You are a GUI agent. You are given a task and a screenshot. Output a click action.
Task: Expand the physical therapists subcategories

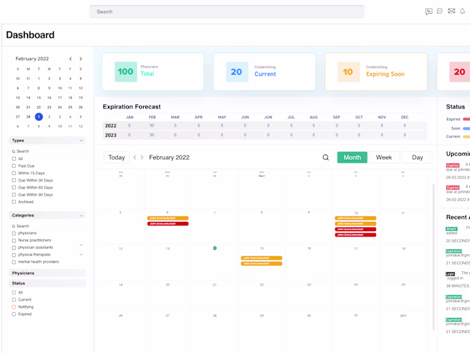81,255
